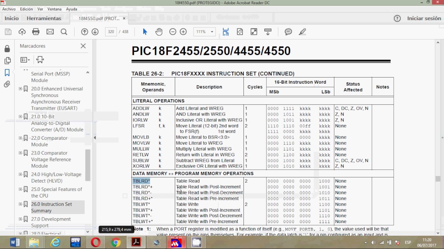
Task: Collapse the left panel arrow
Action: (95, 138)
